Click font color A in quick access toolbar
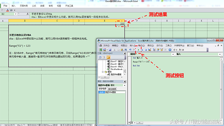The image size is (224, 126). tap(7, 10)
